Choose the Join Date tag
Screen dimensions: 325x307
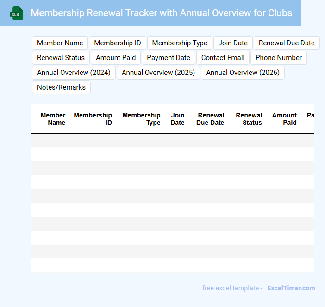233,43
